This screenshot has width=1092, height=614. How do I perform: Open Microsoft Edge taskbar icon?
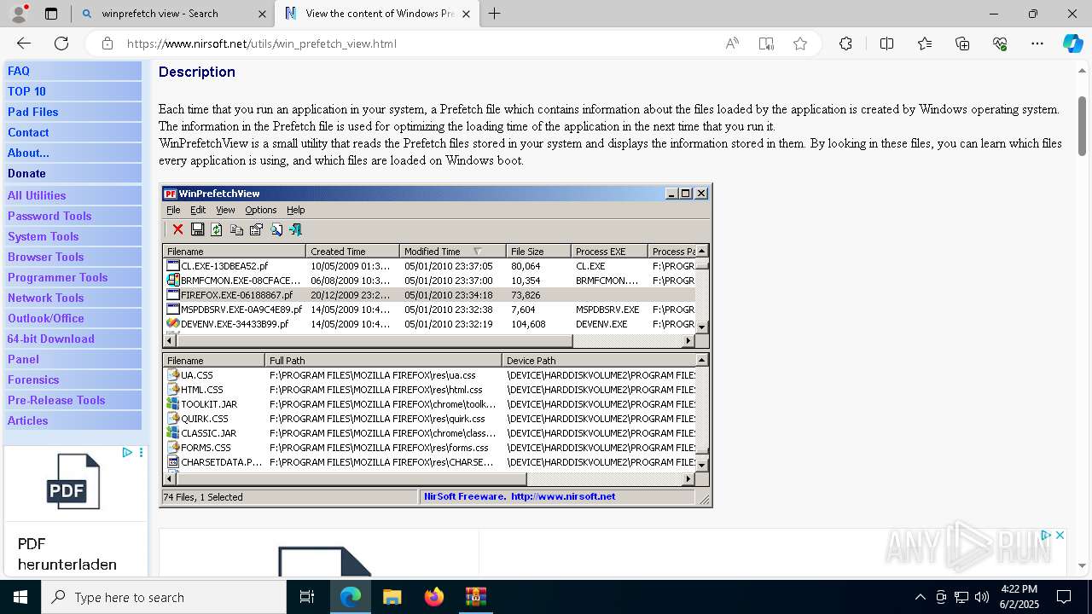(x=351, y=597)
